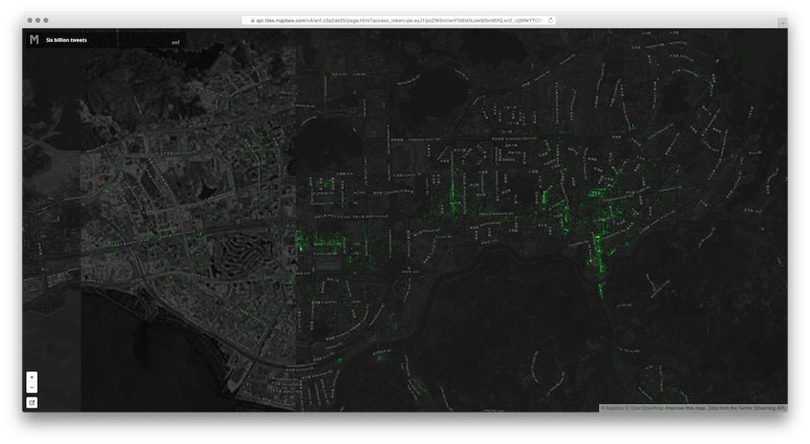Click 'Data from the Twitter Streaming API' text
This screenshot has height=444, width=810.
pyautogui.click(x=747, y=408)
